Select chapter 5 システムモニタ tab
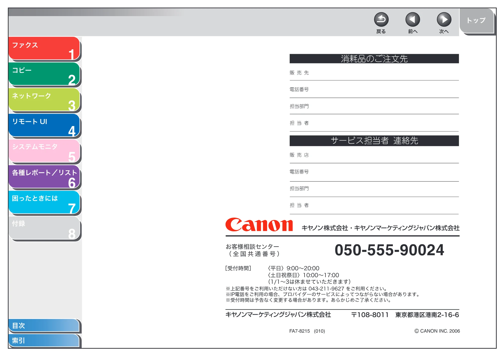 click(x=44, y=151)
